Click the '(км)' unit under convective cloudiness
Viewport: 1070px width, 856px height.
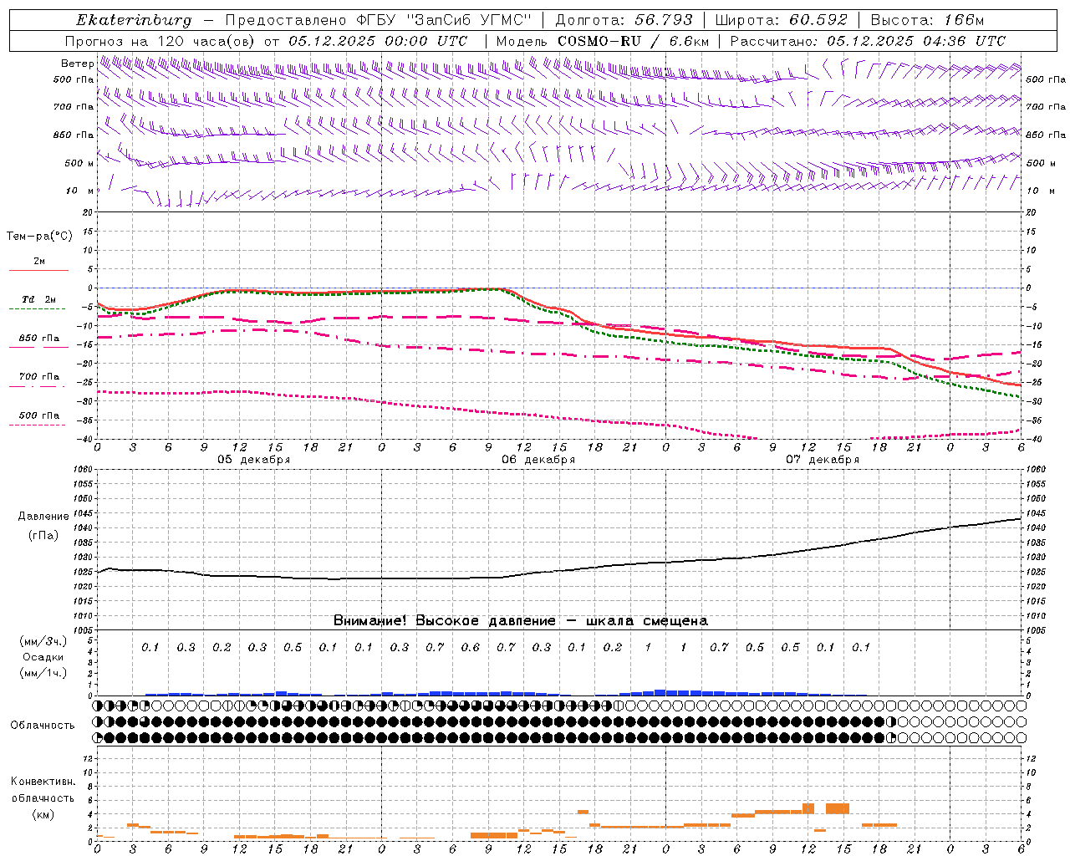pos(43,814)
